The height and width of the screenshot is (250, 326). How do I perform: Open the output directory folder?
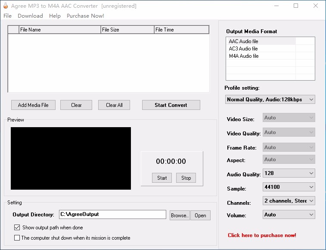[x=200, y=215]
